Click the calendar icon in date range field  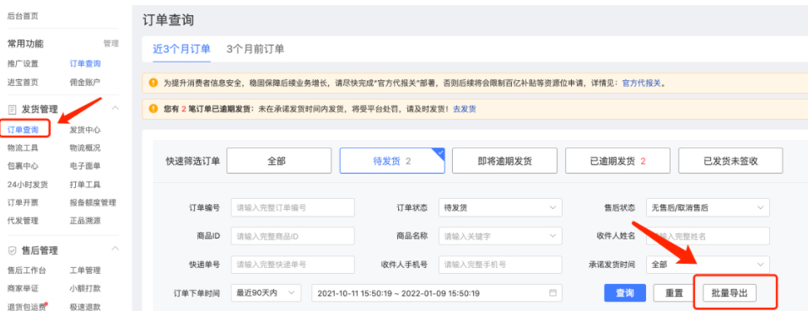click(553, 293)
